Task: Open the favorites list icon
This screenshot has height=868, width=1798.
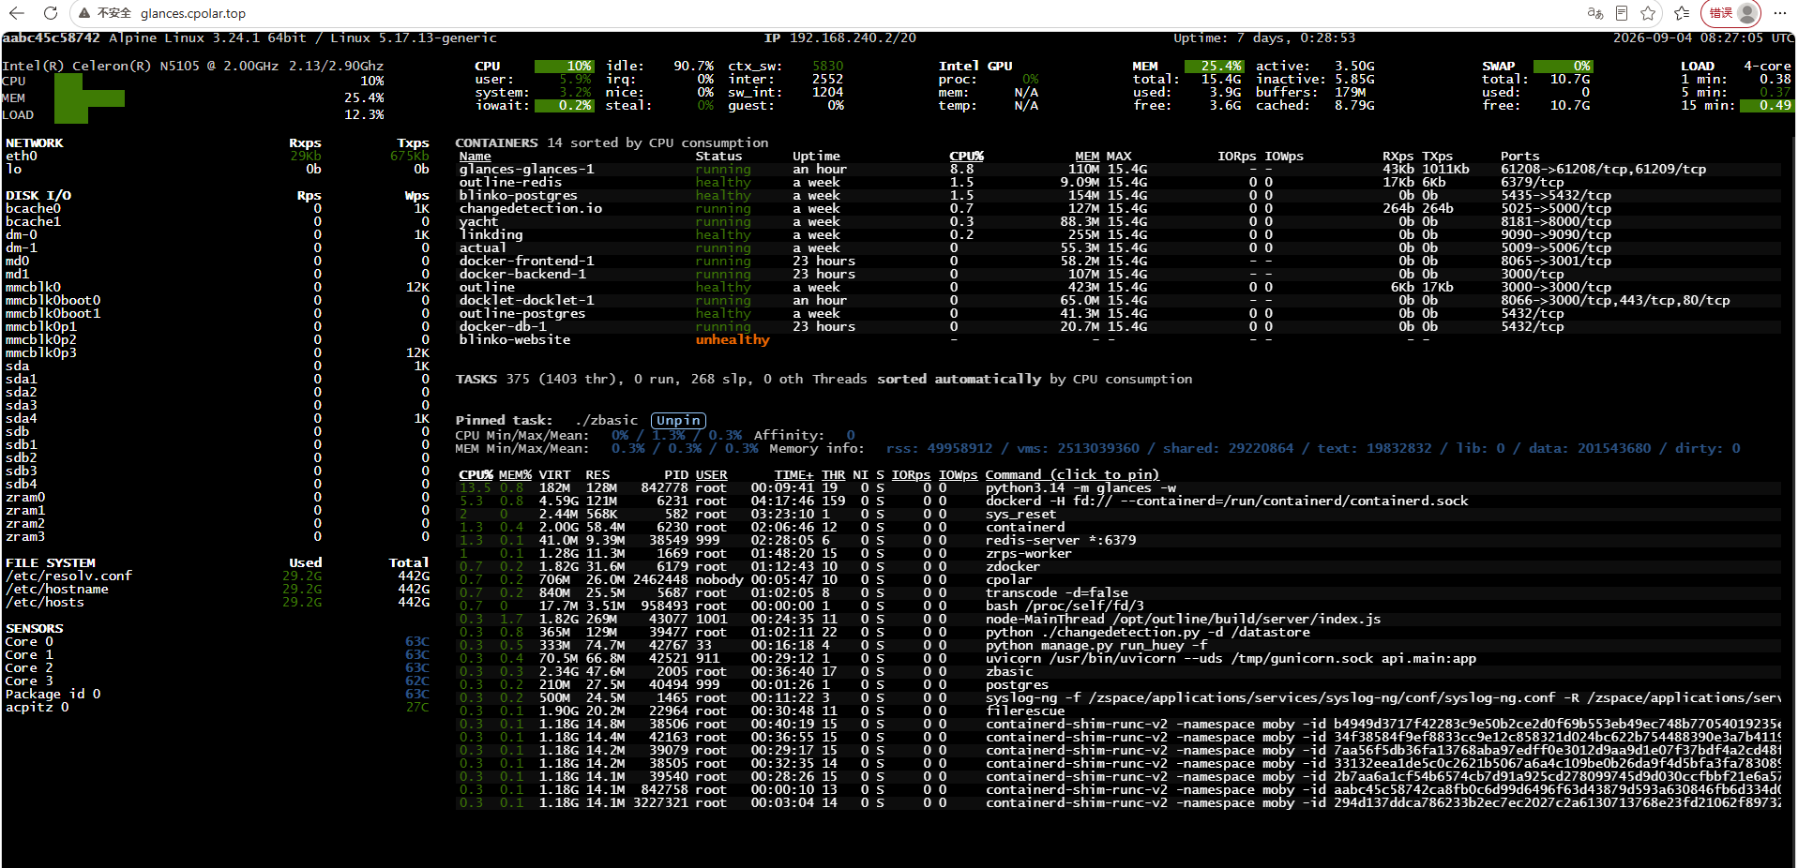Action: [1682, 13]
